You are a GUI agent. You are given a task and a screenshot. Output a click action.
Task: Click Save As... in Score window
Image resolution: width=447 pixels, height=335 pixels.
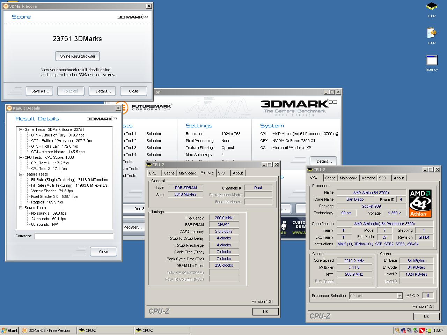point(40,91)
